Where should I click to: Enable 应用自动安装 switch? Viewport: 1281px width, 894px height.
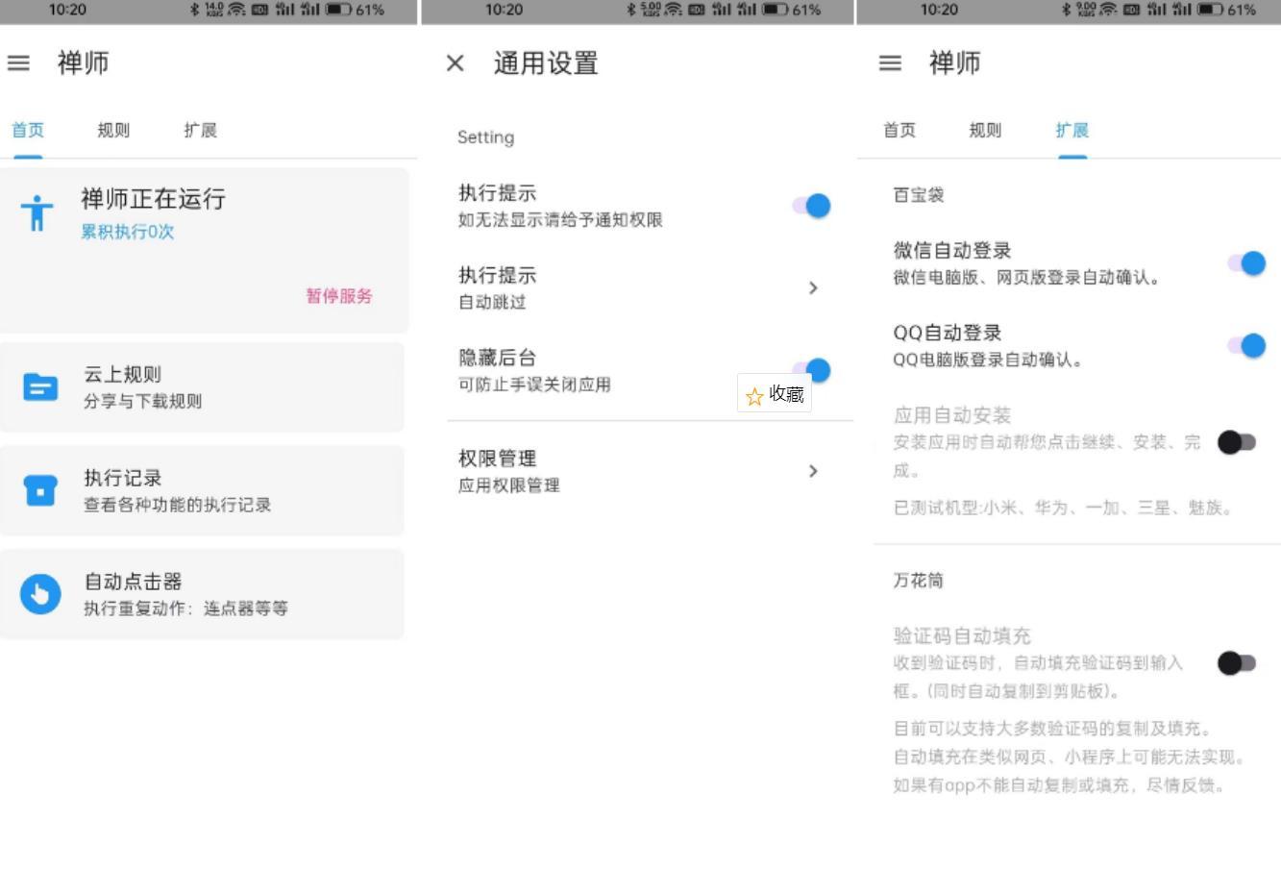pos(1237,442)
